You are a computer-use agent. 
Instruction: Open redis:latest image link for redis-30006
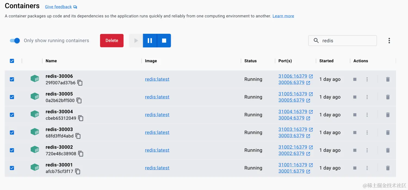pyautogui.click(x=157, y=79)
